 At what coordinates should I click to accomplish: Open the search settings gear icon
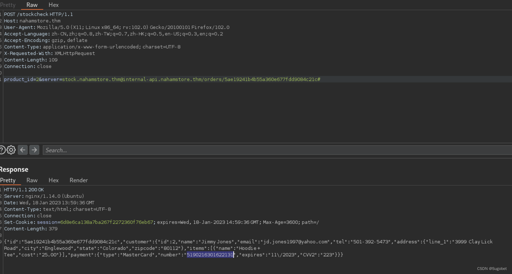coord(11,150)
